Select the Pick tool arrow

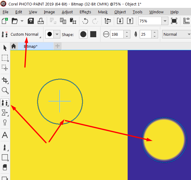5,48
